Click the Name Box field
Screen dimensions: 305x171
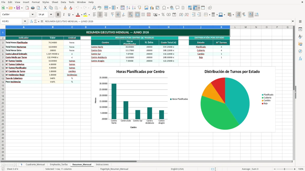tap(12, 21)
